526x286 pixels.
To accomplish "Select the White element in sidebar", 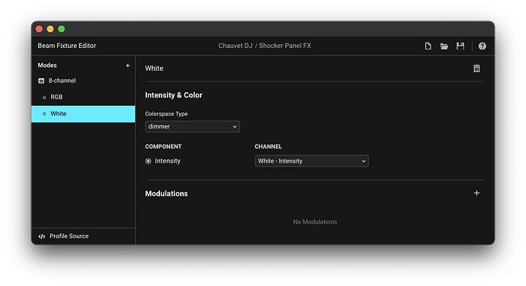I will (x=83, y=114).
